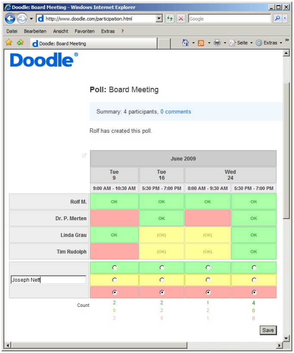This screenshot has width=294, height=353.
Task: Select yellow maybe radio for Tue 9 9:00 AM
Action: (115, 280)
